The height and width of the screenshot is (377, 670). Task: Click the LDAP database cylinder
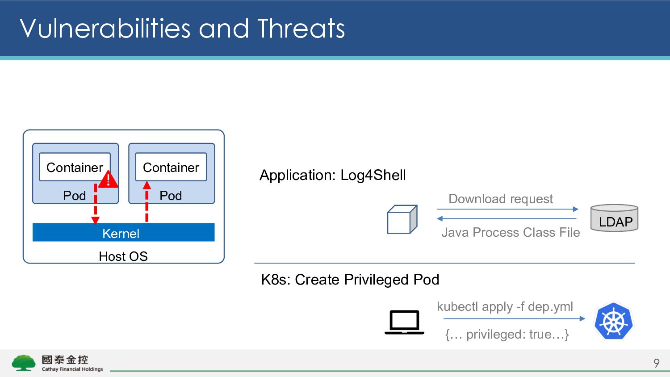coord(614,218)
